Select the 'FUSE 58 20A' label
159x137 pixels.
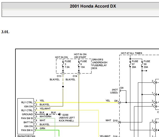click(x=147, y=64)
